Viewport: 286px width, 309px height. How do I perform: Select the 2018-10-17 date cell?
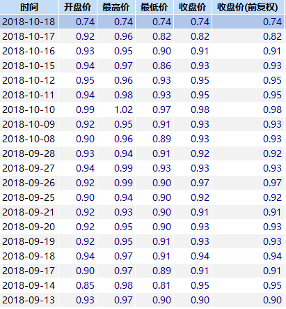click(x=29, y=36)
